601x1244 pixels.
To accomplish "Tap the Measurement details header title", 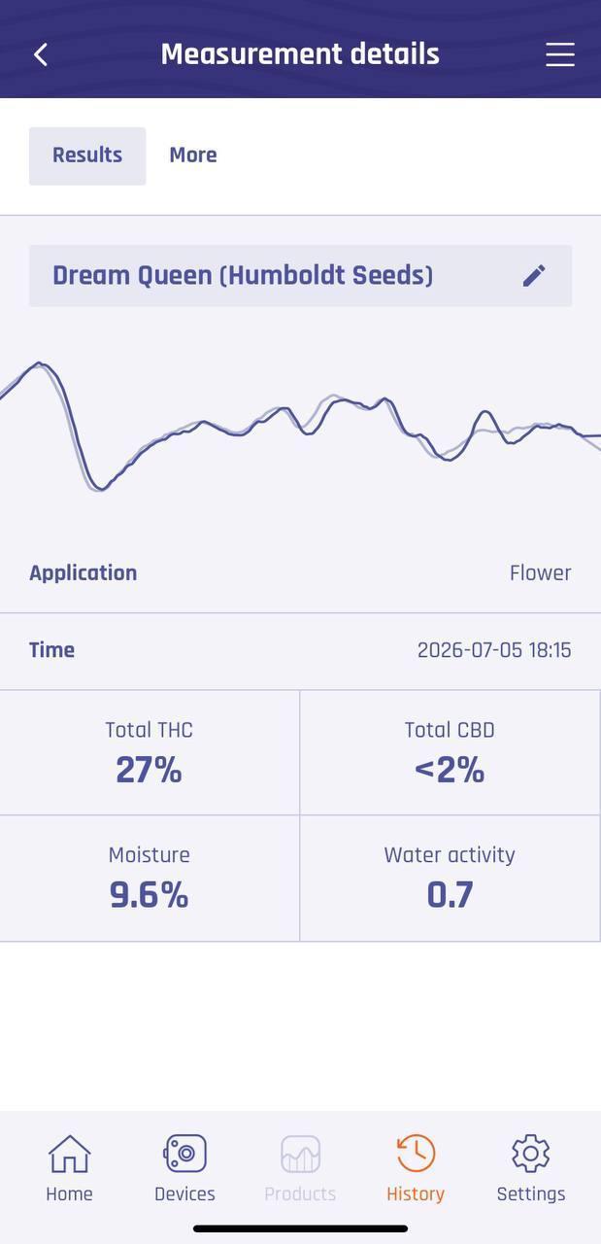I will tap(300, 54).
